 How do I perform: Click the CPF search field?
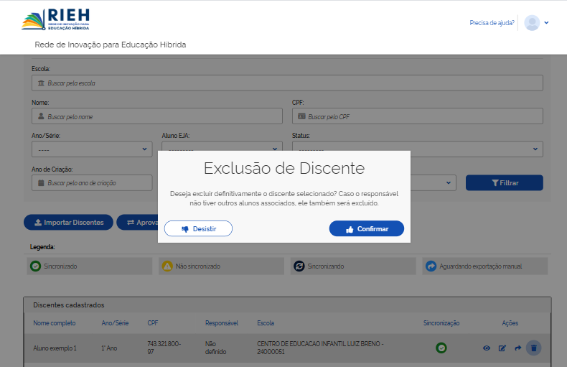click(x=417, y=116)
